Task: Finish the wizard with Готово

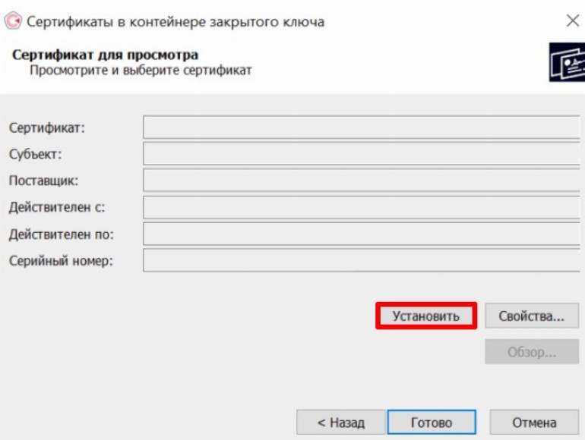Action: (432, 423)
